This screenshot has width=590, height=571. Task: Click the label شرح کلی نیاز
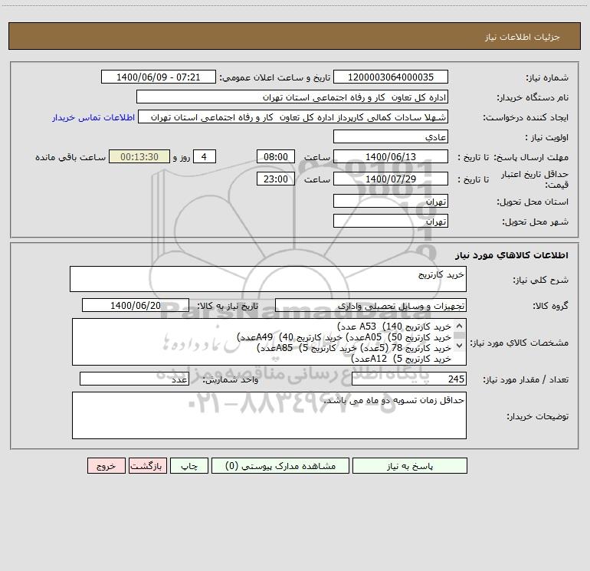click(x=541, y=280)
